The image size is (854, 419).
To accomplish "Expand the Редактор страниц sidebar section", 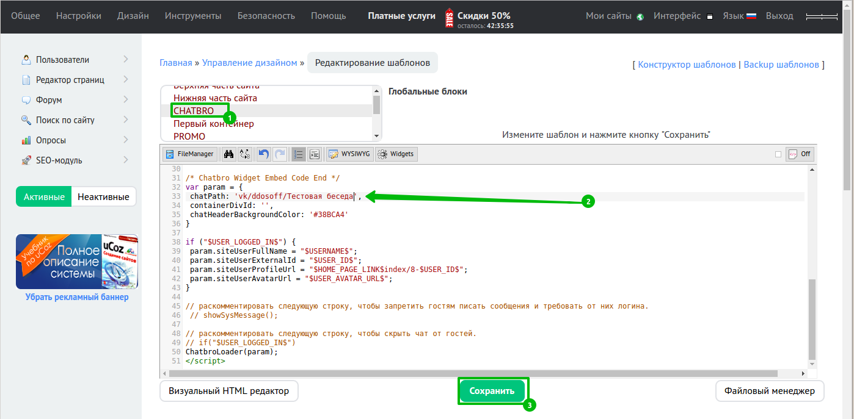I will click(x=125, y=79).
